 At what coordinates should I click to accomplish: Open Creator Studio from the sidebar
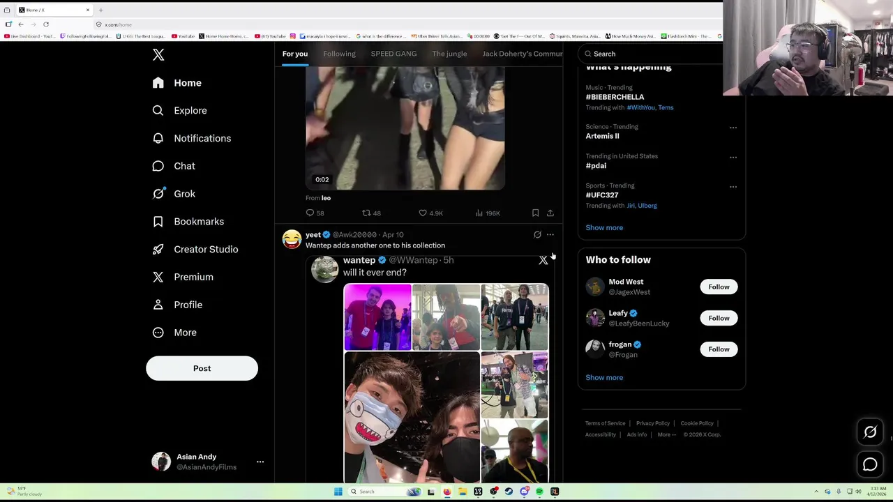195,249
